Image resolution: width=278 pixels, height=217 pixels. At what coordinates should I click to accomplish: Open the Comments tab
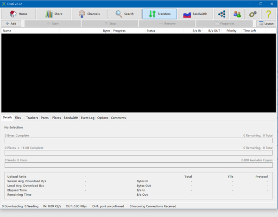click(118, 118)
